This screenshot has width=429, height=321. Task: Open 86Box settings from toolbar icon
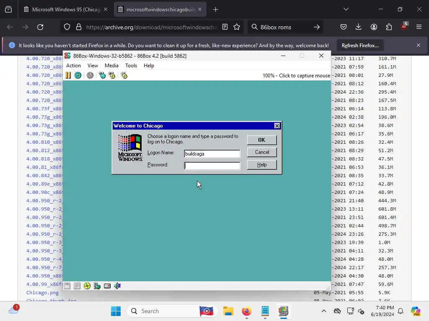[124, 75]
